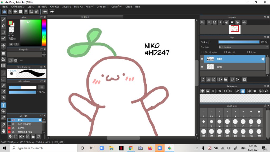Click the Navigator preview thumbnail
The image size is (270, 152).
(235, 30)
